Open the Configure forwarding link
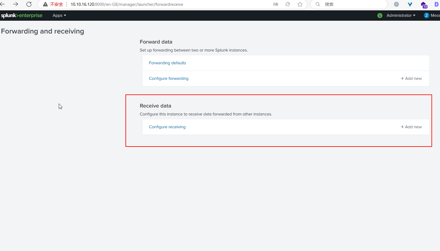The width and height of the screenshot is (440, 251). click(169, 79)
